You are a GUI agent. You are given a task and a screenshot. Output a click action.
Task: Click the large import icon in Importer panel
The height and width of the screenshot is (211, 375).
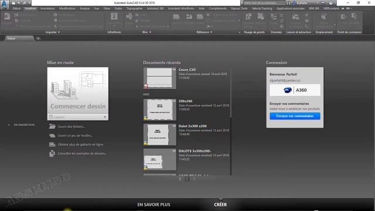click(7, 16)
